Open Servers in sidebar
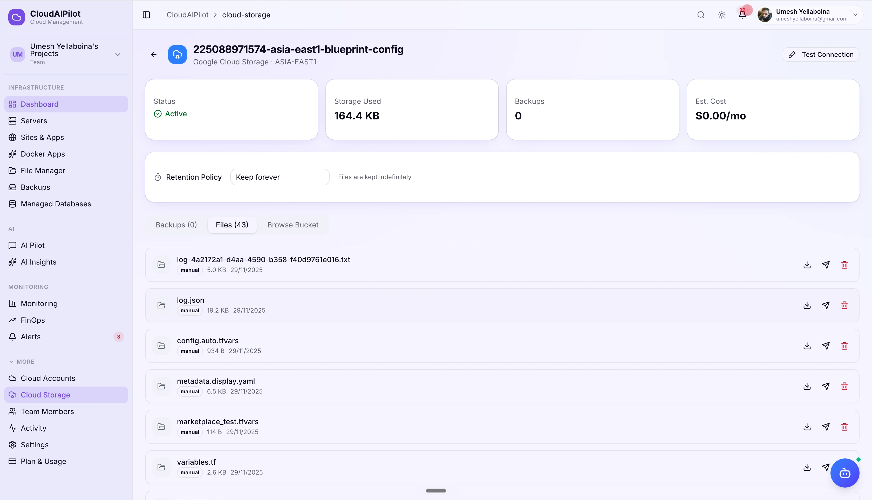The width and height of the screenshot is (872, 500). coord(66,121)
